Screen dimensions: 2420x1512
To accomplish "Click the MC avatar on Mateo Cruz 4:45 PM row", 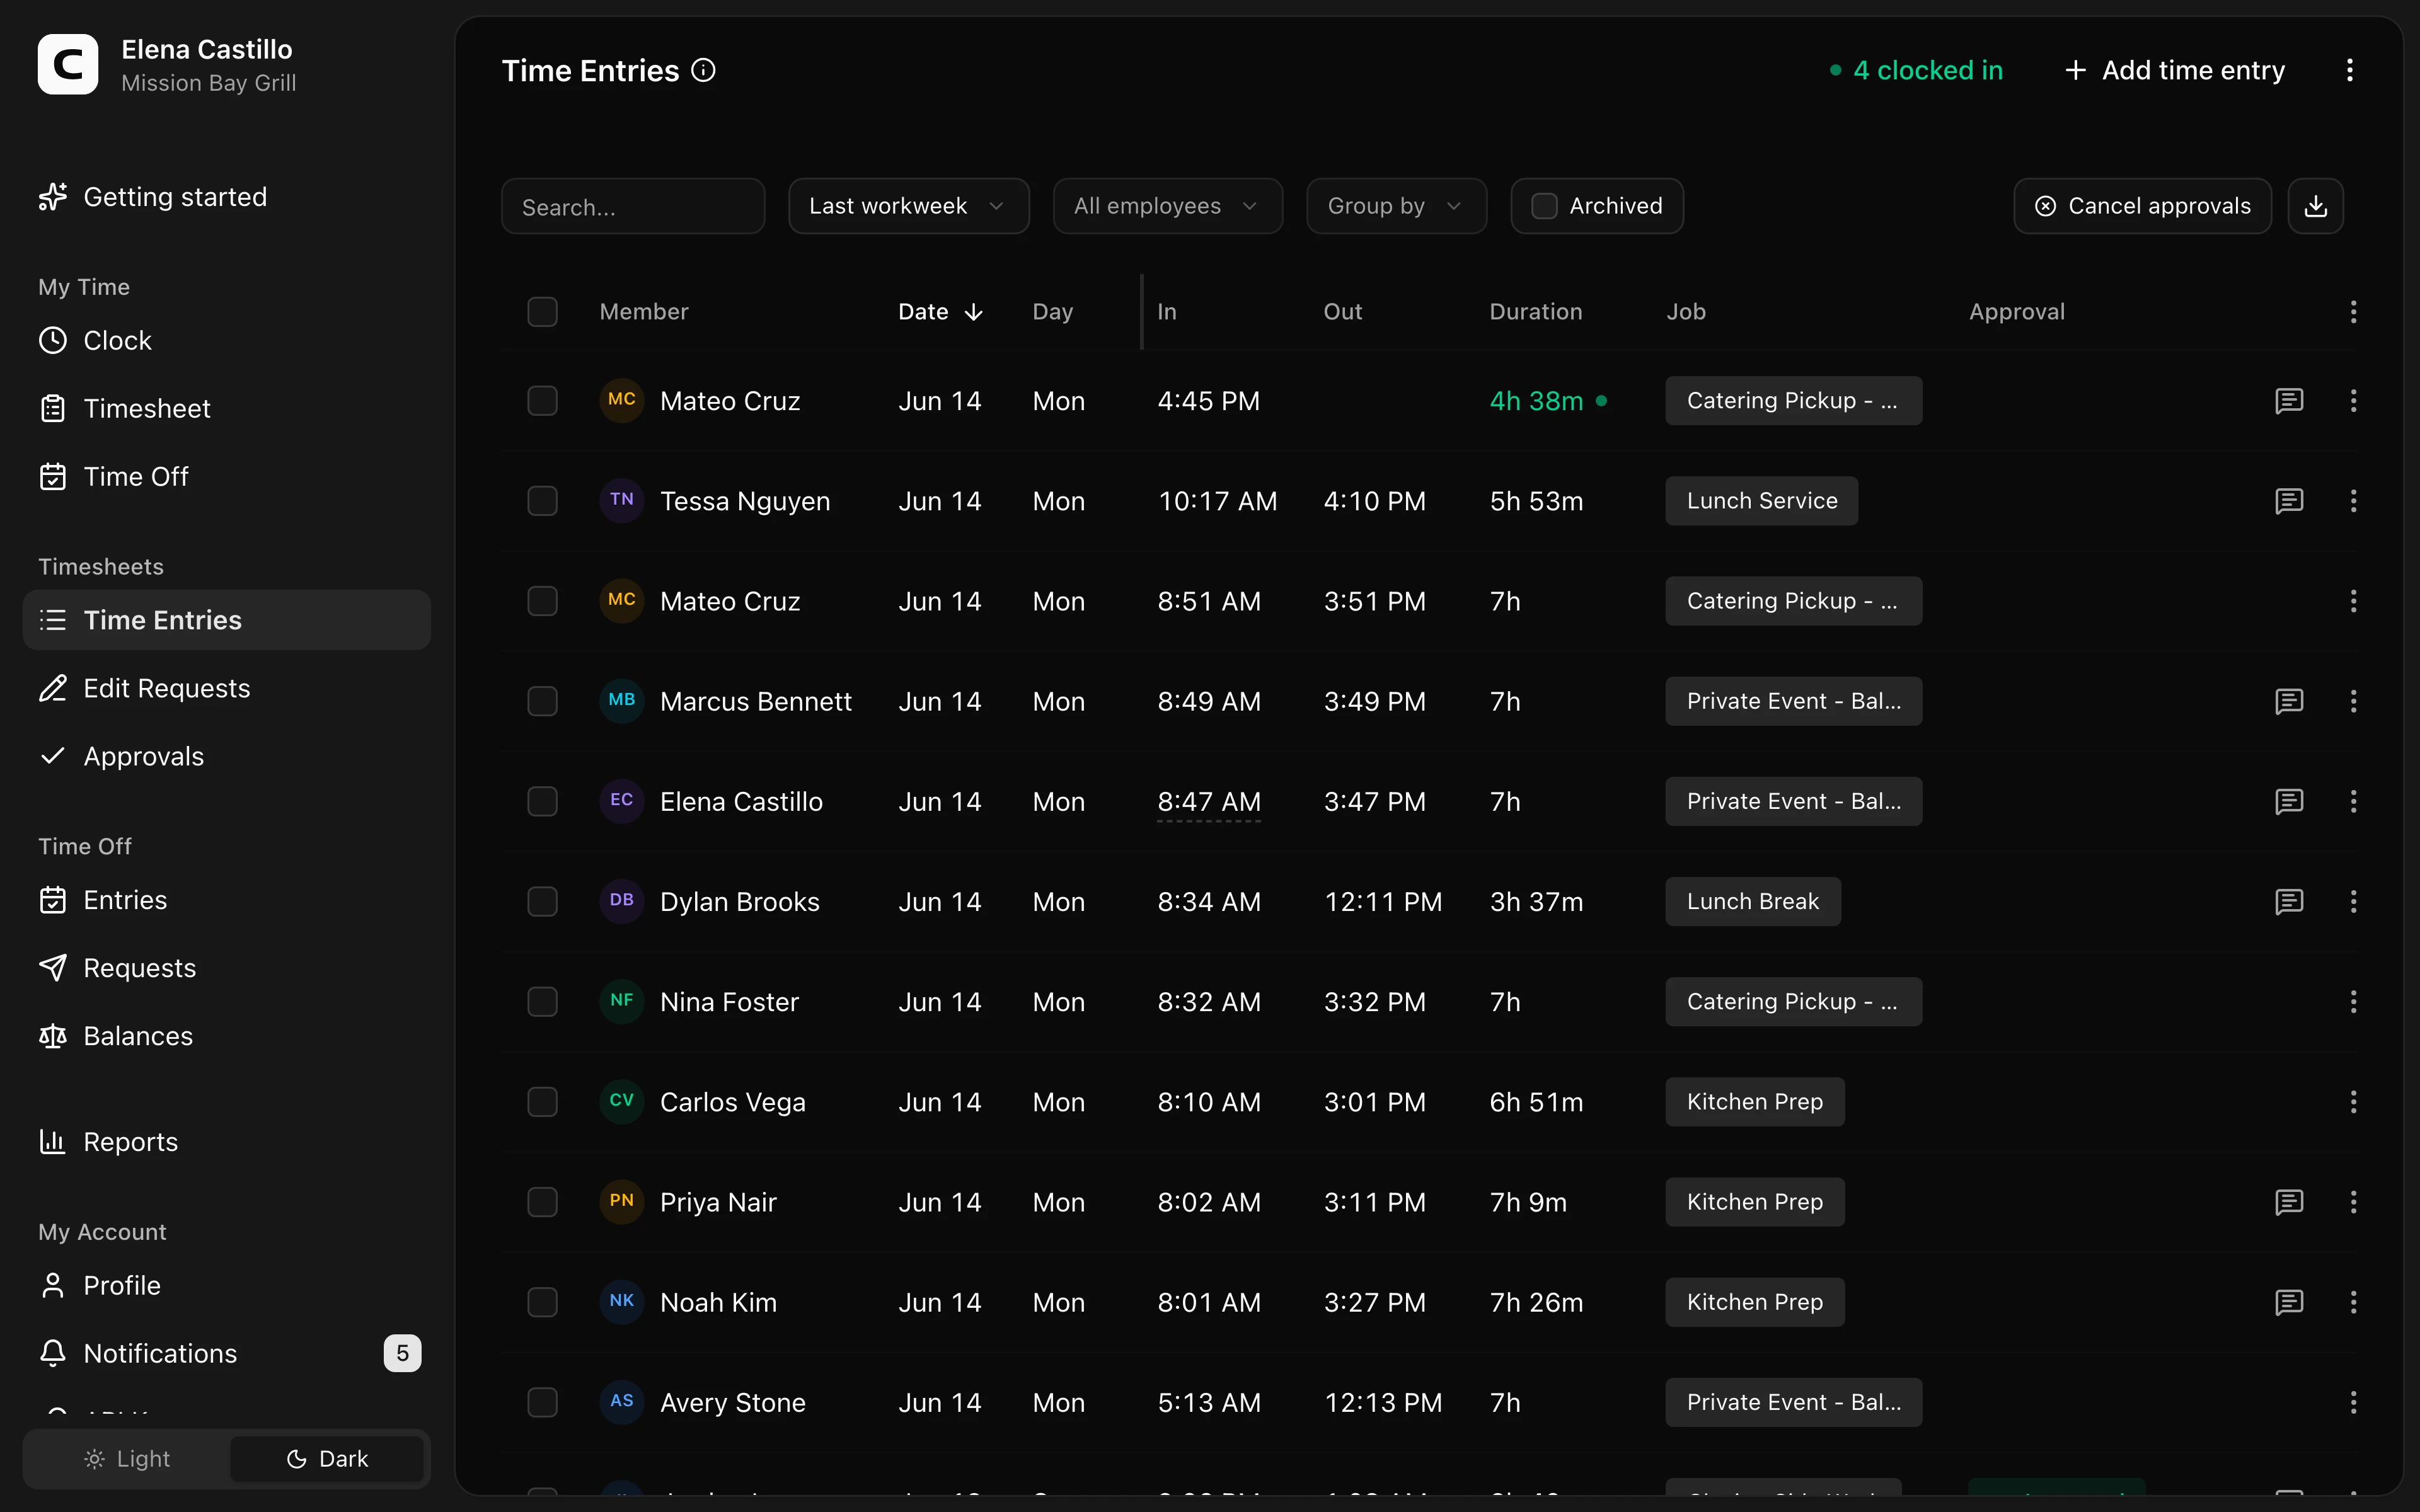I will tap(621, 400).
